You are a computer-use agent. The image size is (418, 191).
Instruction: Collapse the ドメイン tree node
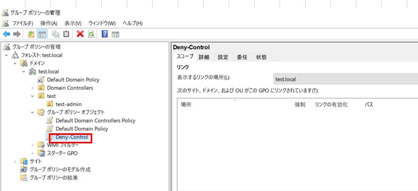click(15, 63)
